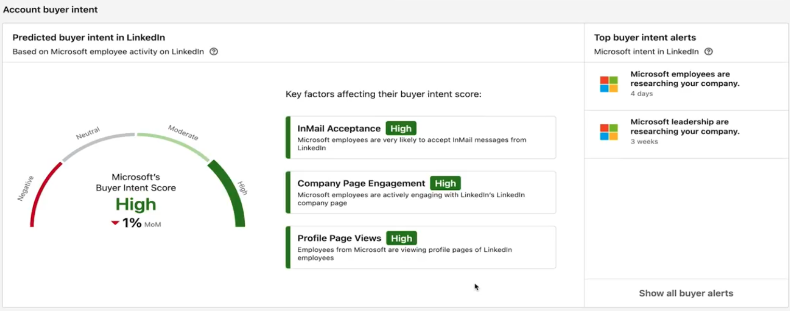Select the Profile Page Views factor title
The image size is (790, 311).
click(x=339, y=238)
